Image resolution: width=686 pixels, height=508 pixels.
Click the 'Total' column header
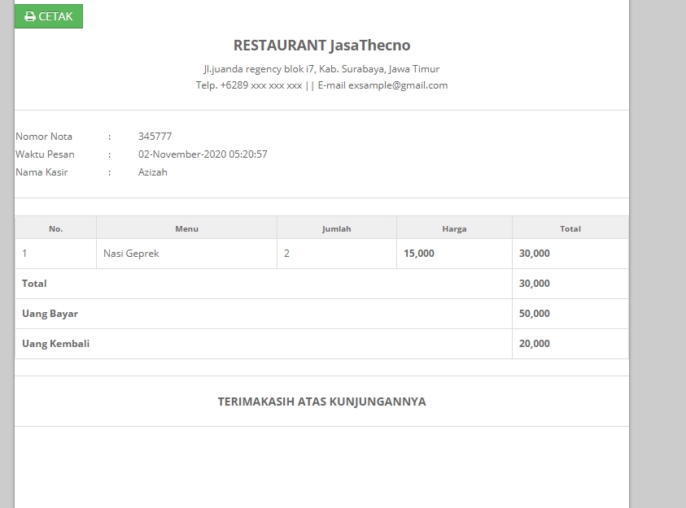570,228
